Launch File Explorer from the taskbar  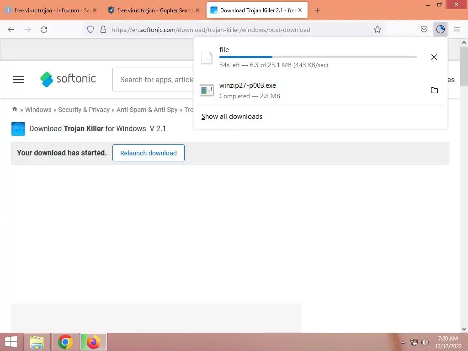[37, 342]
